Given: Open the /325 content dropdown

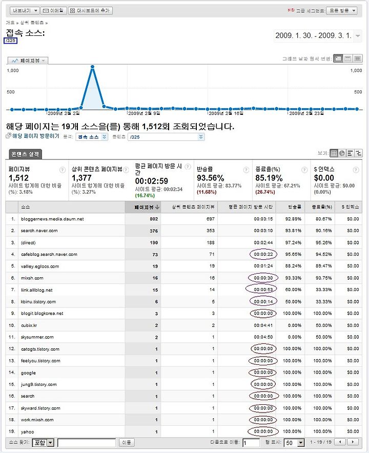Looking at the screenshot, I should point(166,137).
